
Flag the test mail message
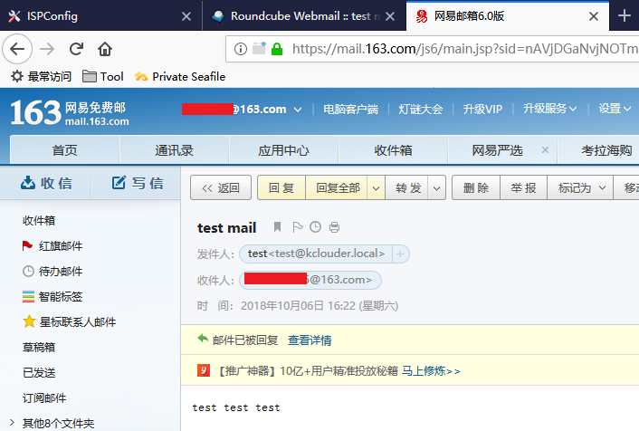(298, 226)
